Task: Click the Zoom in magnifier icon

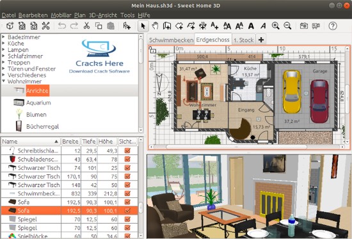Action: coord(275,26)
